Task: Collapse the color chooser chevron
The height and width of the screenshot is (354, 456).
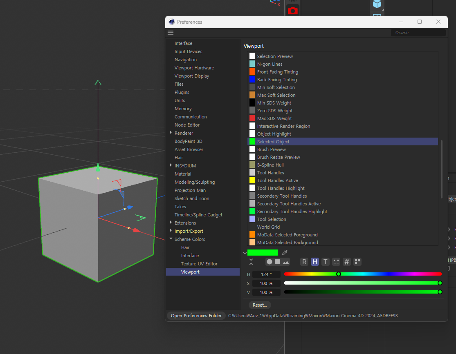Action: pos(245,253)
